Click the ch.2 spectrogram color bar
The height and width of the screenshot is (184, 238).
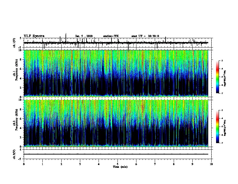[x=217, y=127]
